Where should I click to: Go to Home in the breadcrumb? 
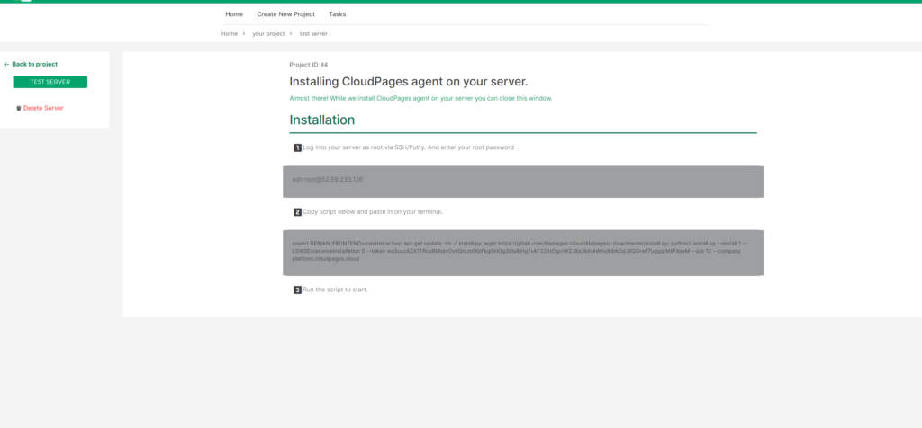click(230, 34)
